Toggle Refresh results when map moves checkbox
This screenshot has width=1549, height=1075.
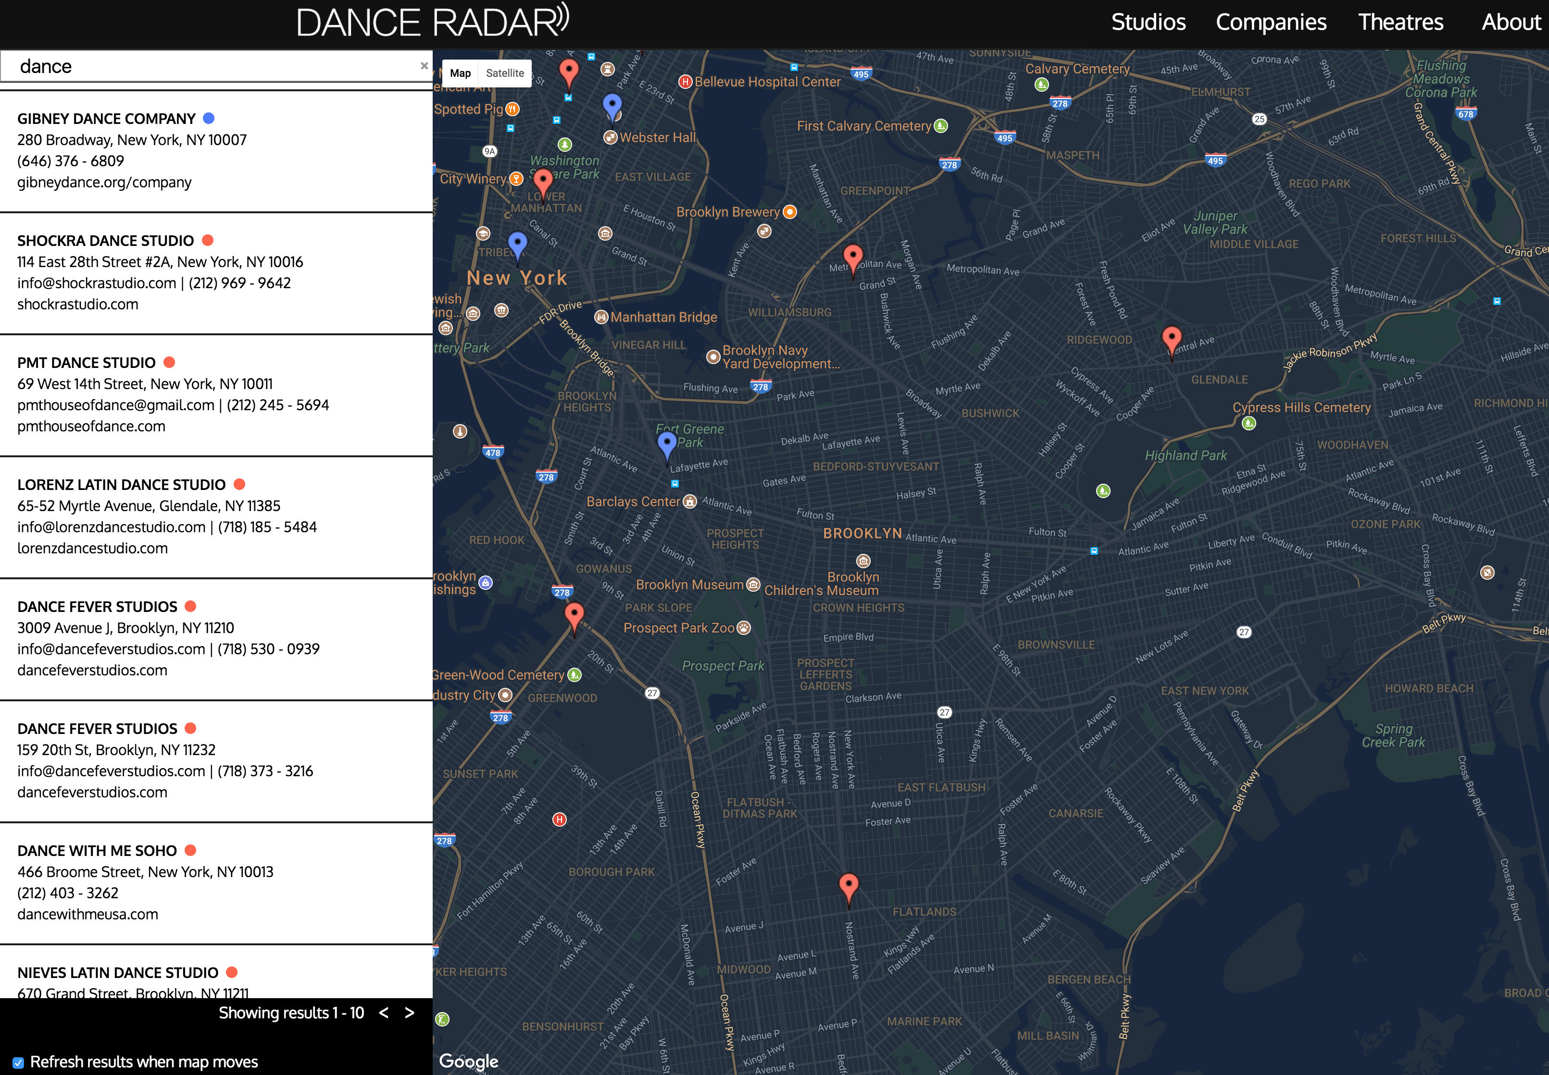19,1062
